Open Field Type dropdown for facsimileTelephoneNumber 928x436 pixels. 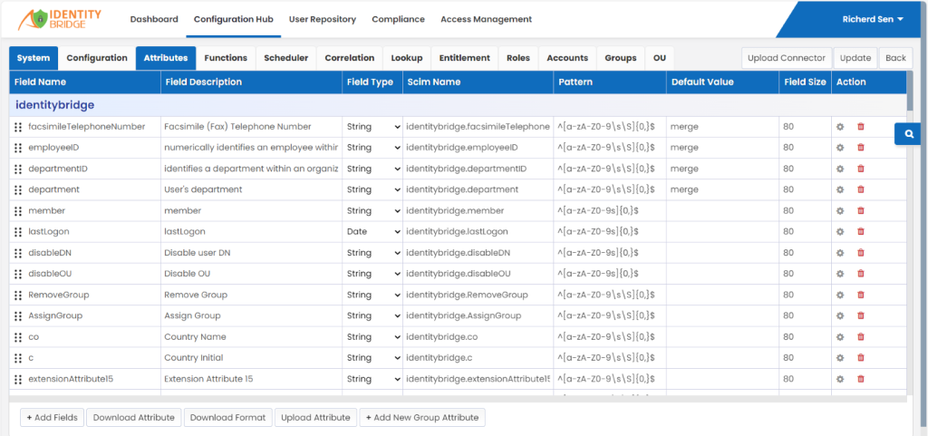(372, 127)
